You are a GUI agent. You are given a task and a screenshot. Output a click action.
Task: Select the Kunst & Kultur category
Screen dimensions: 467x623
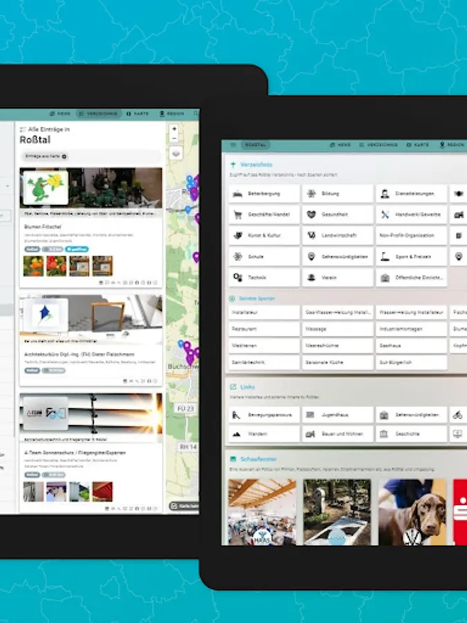point(264,235)
